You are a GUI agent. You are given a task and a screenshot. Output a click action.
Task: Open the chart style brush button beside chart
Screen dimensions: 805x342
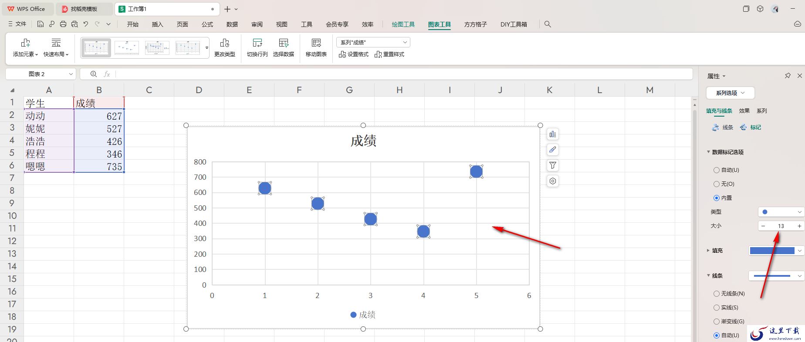tap(553, 150)
